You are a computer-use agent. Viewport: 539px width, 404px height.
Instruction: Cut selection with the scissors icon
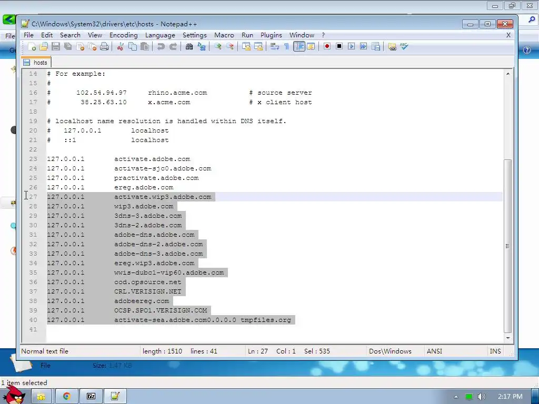coord(120,46)
